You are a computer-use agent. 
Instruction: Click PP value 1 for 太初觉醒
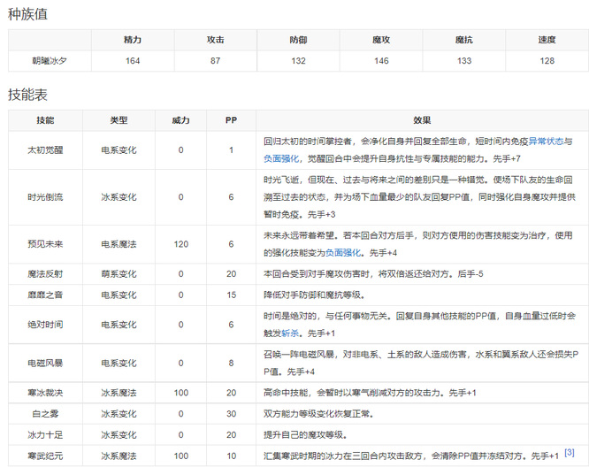click(x=231, y=150)
